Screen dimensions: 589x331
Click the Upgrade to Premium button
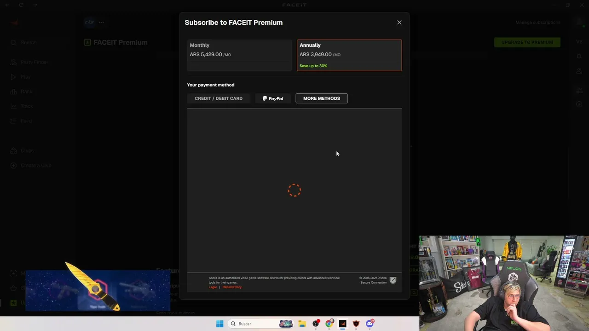(x=527, y=42)
